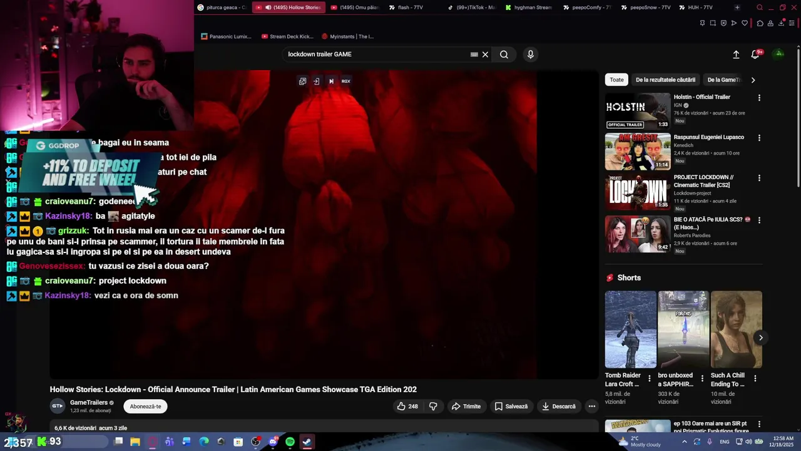Open the YouTube notifications bell
Viewport: 801px width, 451px height.
[755, 54]
